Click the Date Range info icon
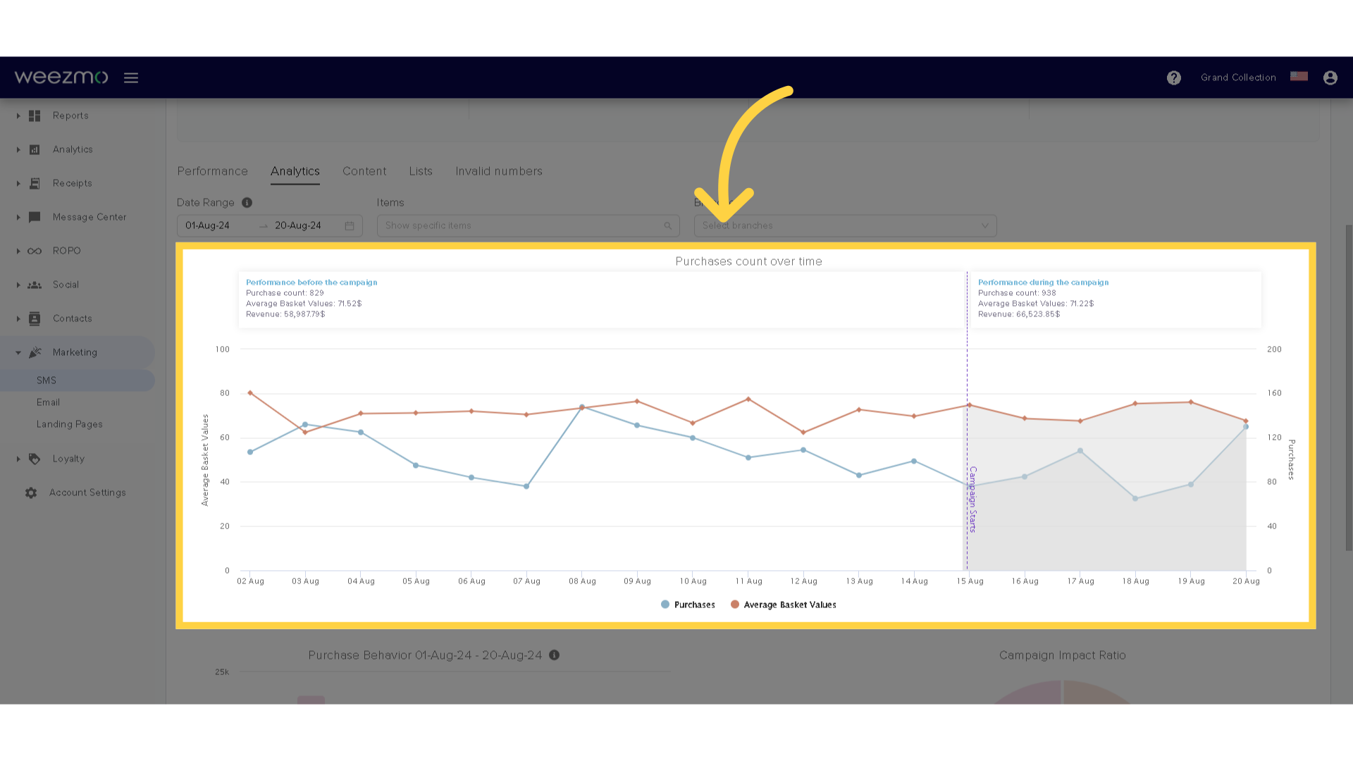 (247, 203)
